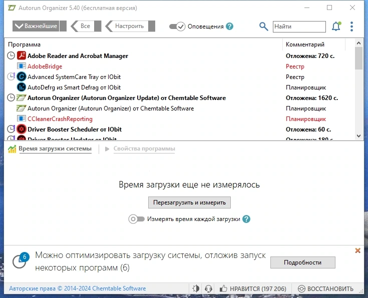
Task: Click the list scroll-down arrow
Action: click(358, 136)
